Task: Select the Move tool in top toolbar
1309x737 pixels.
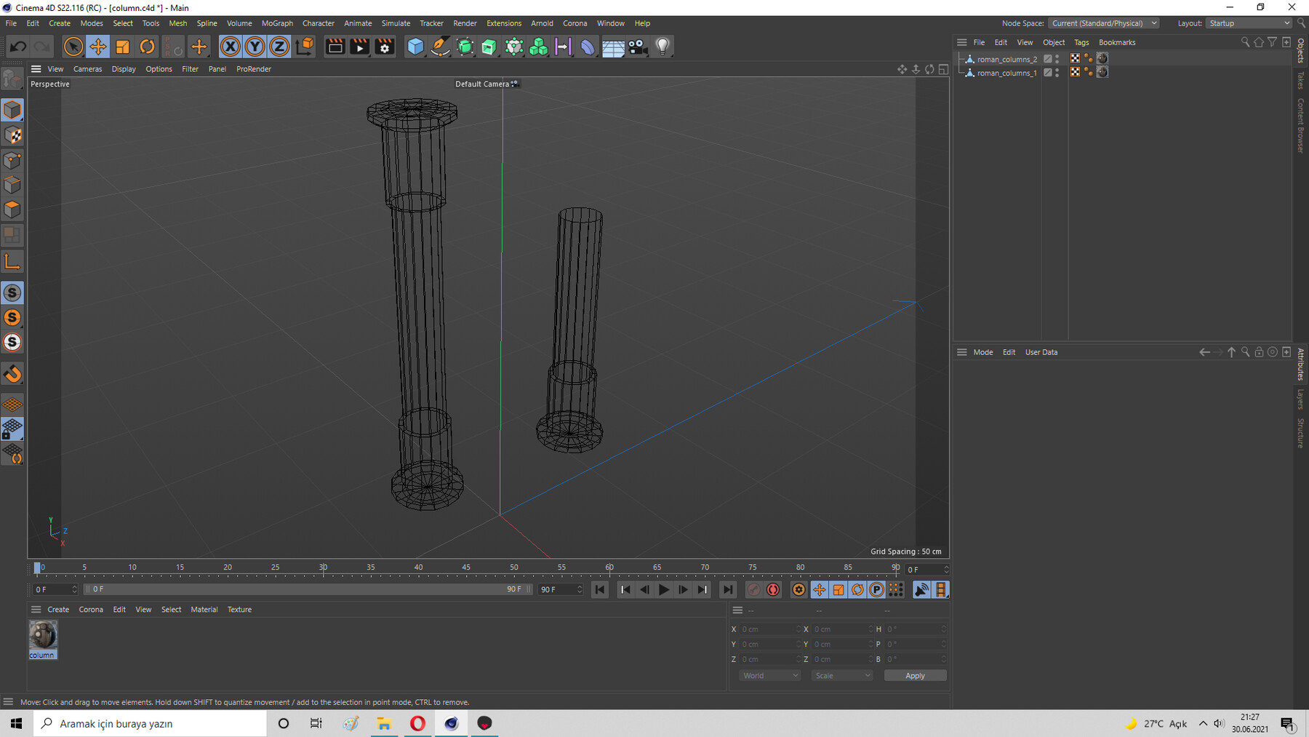Action: 97,47
